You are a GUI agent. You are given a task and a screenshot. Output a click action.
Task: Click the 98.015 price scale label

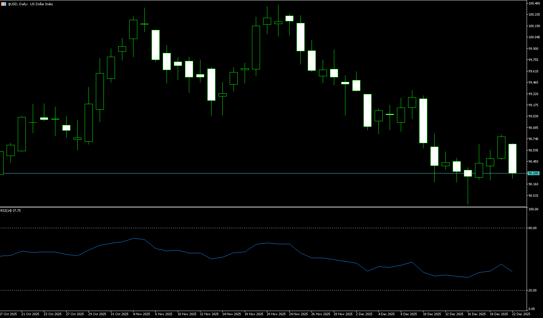533,195
